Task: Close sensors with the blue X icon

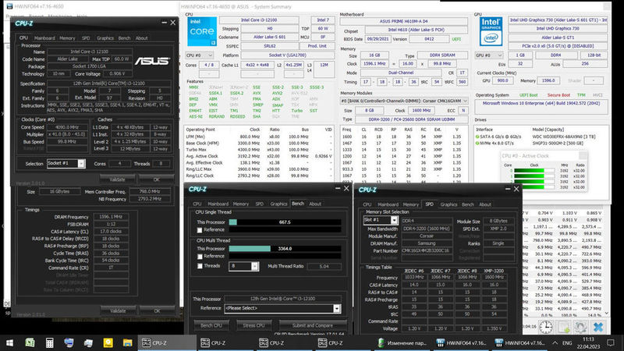Action: click(x=598, y=327)
